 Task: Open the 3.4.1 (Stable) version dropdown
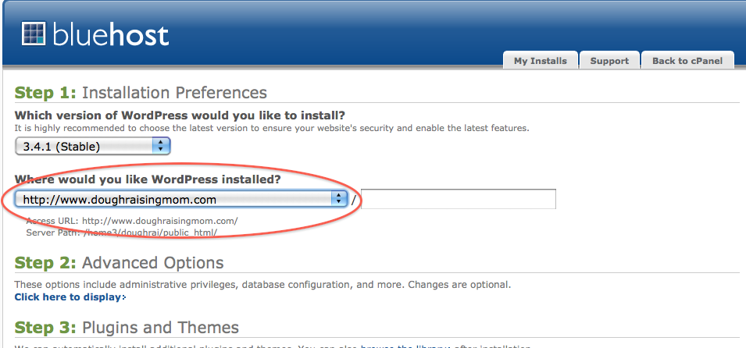(x=92, y=146)
